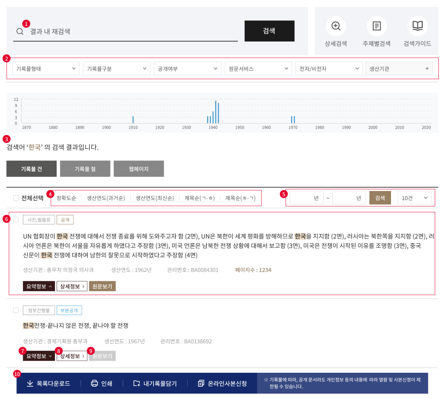
Task: Open the 10건 results-per-page dropdown
Action: click(414, 198)
